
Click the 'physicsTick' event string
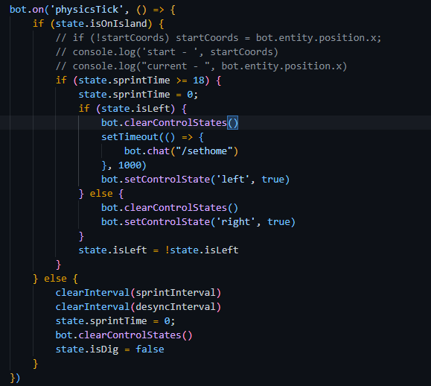pyautogui.click(x=86, y=10)
